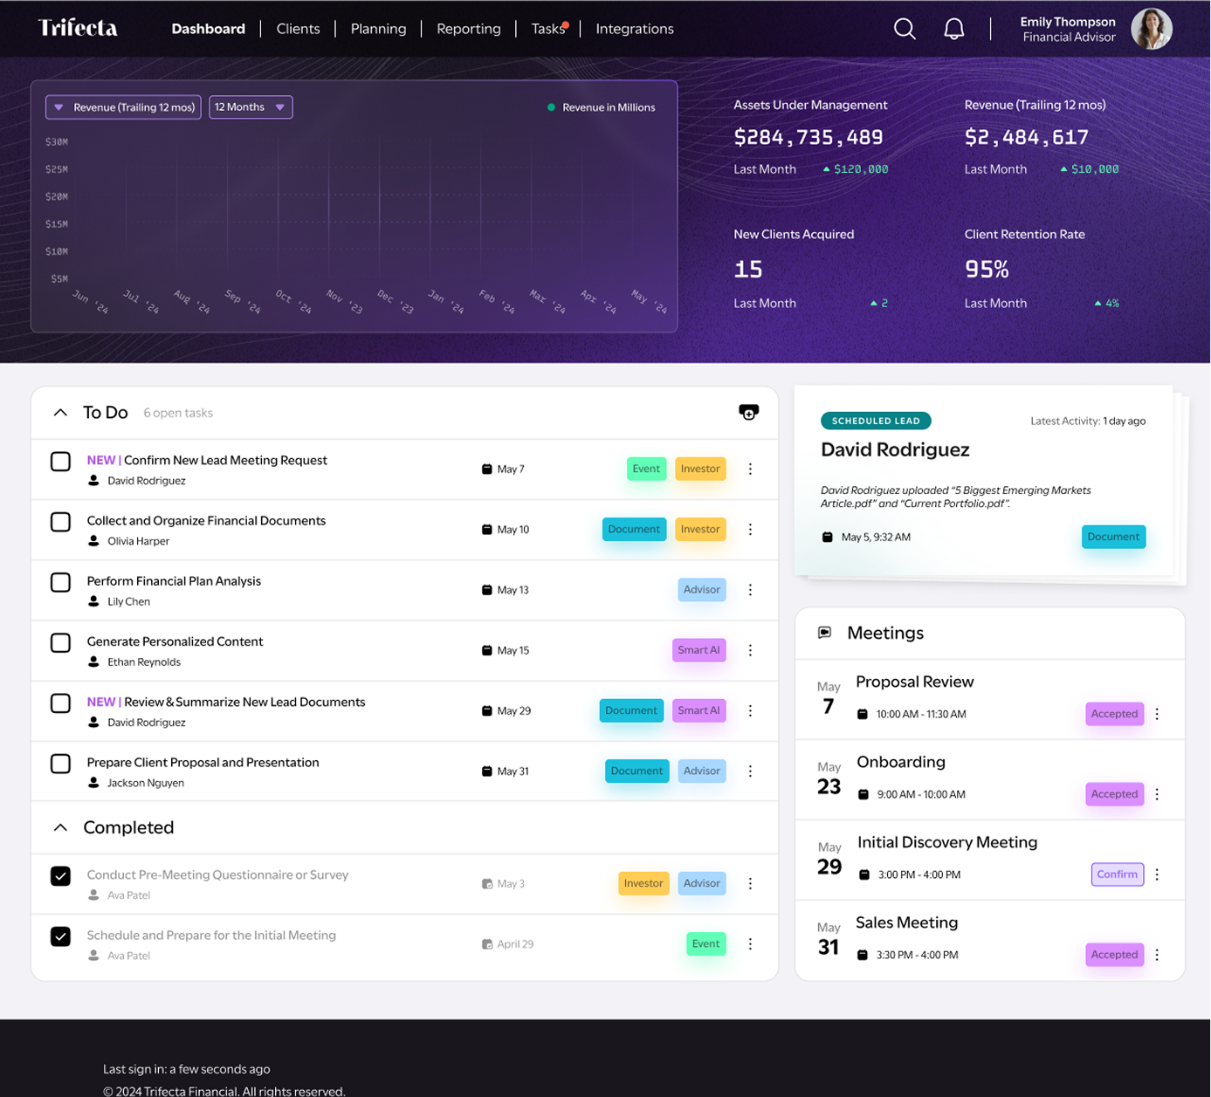
Task: Click calendar icon next to May 7 task date
Action: (487, 469)
